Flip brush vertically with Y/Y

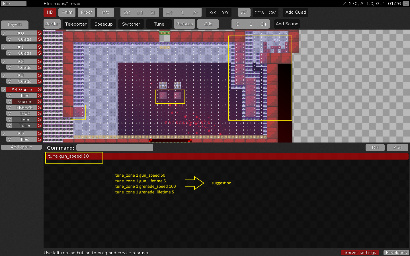point(225,13)
